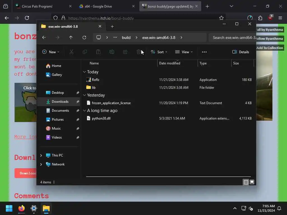Unpin Desktop using its pin icon
Image resolution: width=287 pixels, height=215 pixels.
(78, 93)
